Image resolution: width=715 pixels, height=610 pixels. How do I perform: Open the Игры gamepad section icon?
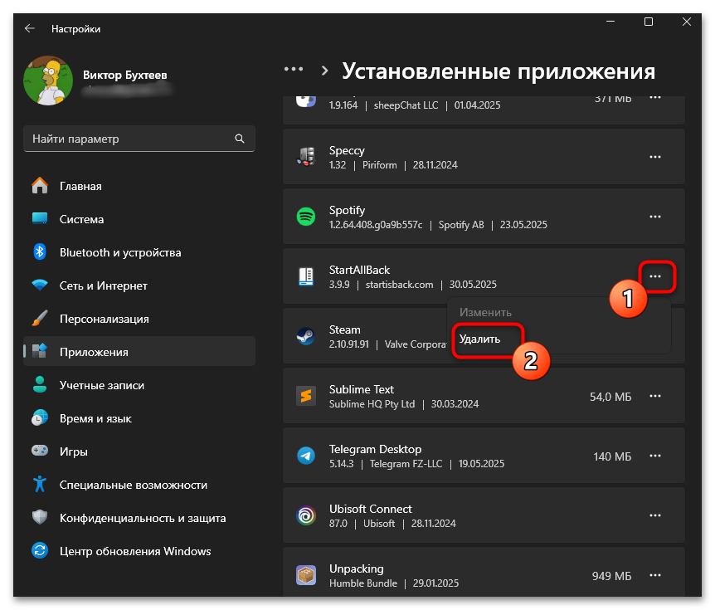[39, 451]
